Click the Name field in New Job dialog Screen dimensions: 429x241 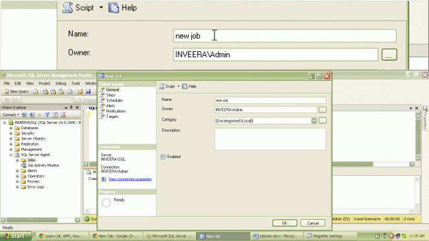(271, 101)
